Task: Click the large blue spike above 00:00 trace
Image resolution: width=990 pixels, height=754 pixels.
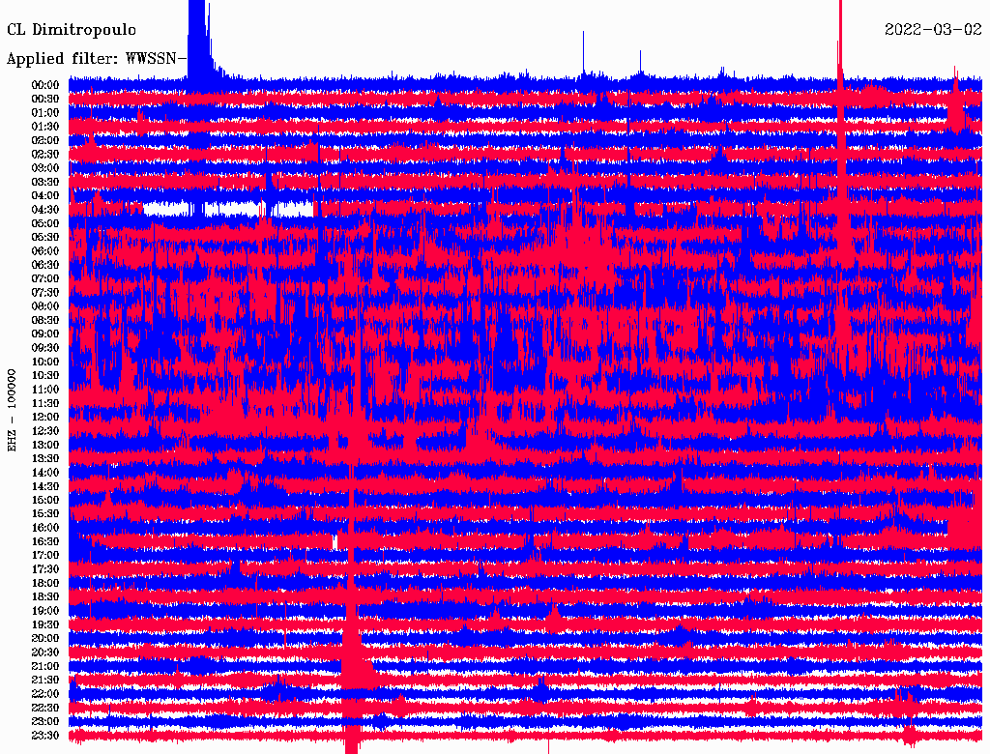Action: pos(198,39)
